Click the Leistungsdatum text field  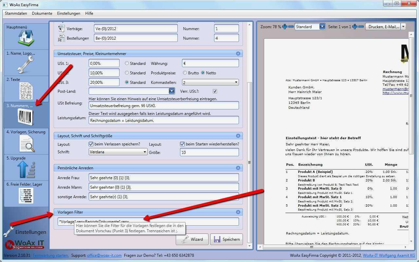click(164, 120)
